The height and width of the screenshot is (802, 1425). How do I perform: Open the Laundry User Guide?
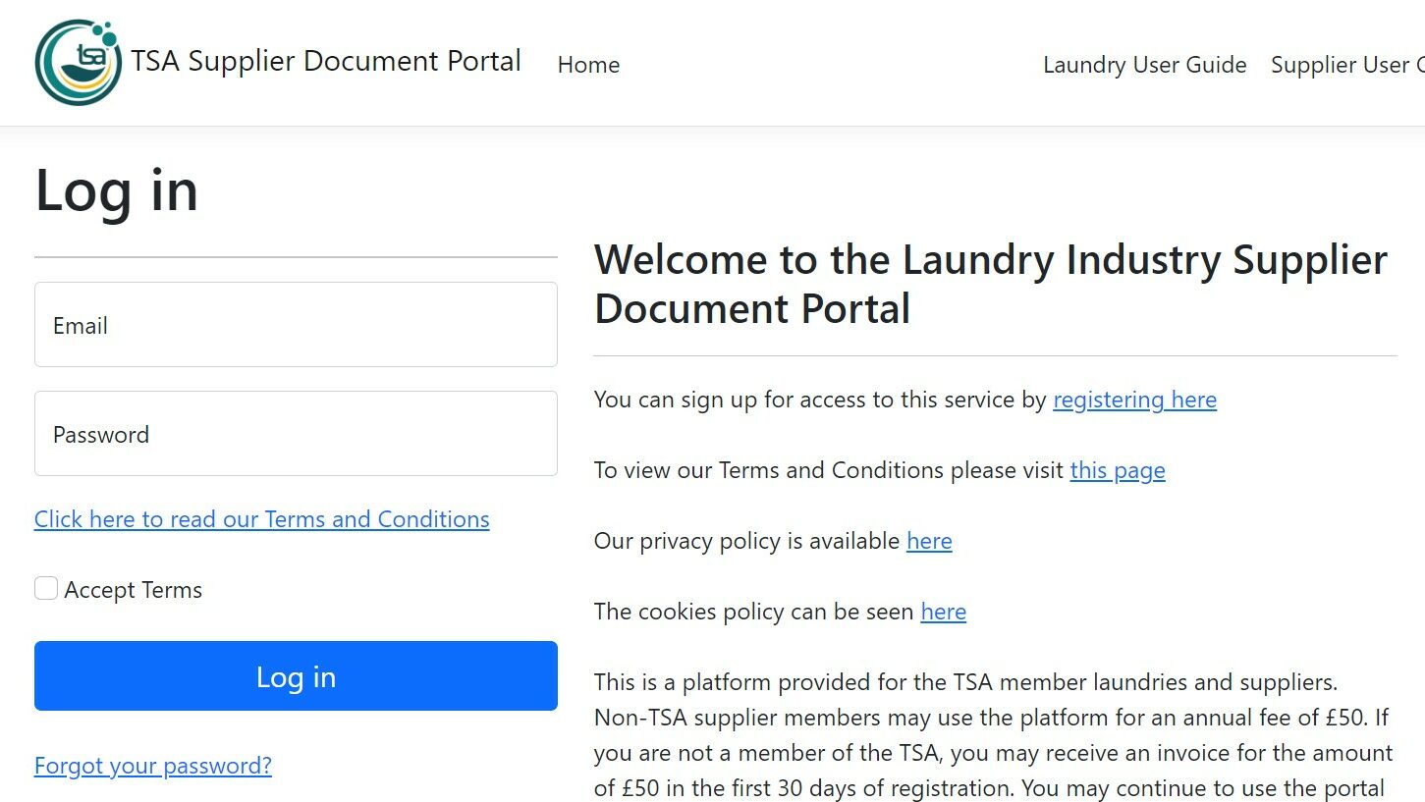point(1144,65)
